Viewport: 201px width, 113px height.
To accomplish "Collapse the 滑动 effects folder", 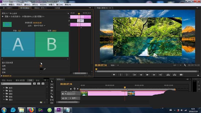I will point(4,99).
